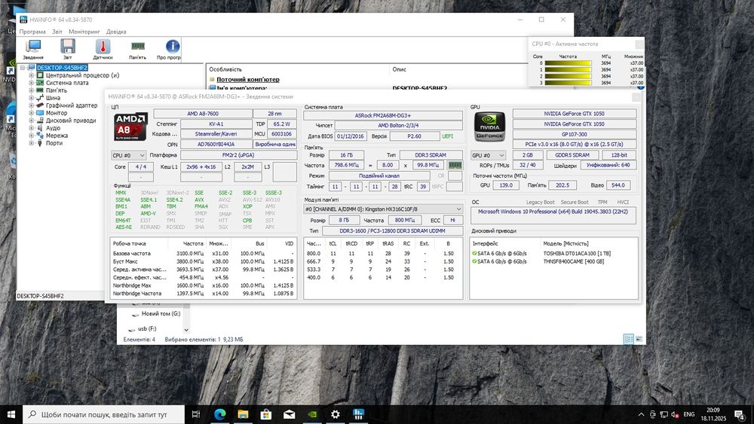Select Монітор in the device tree
Viewport: 754px width, 424px height.
coord(57,113)
